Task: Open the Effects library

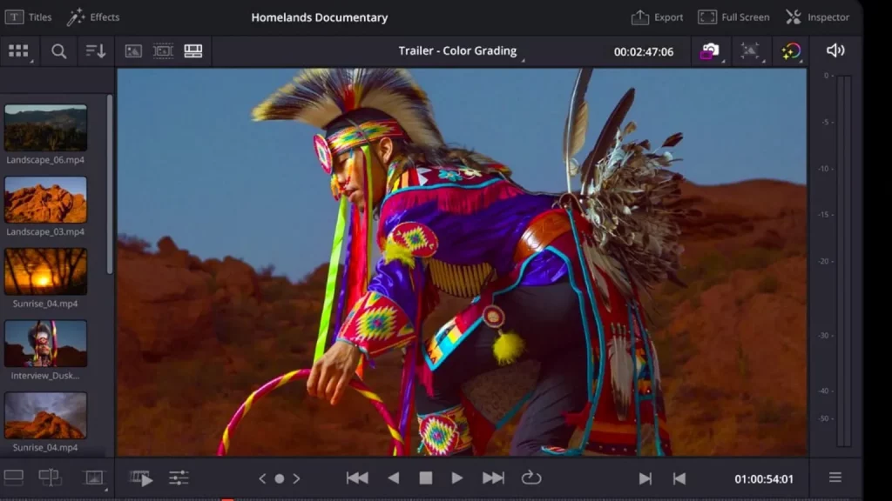Action: tap(94, 17)
